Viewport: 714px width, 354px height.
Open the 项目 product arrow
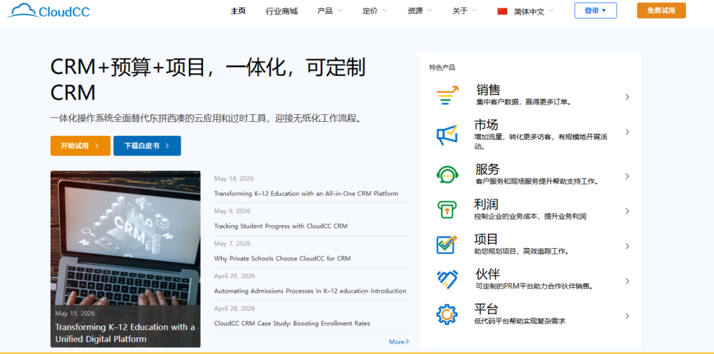pos(627,246)
